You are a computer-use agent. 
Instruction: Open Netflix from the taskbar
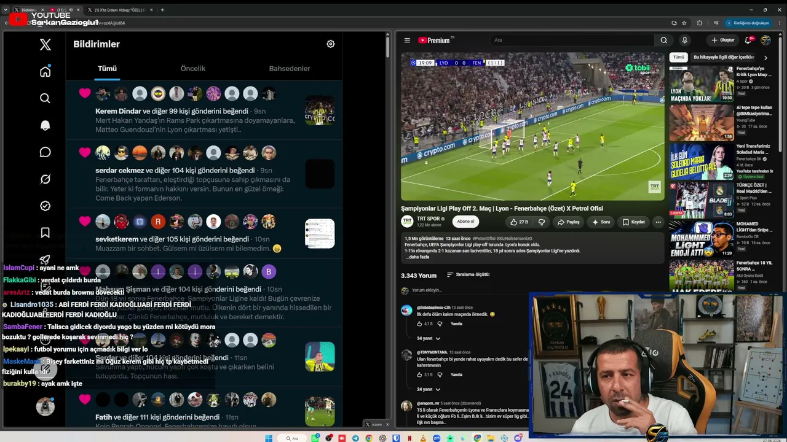pyautogui.click(x=409, y=438)
